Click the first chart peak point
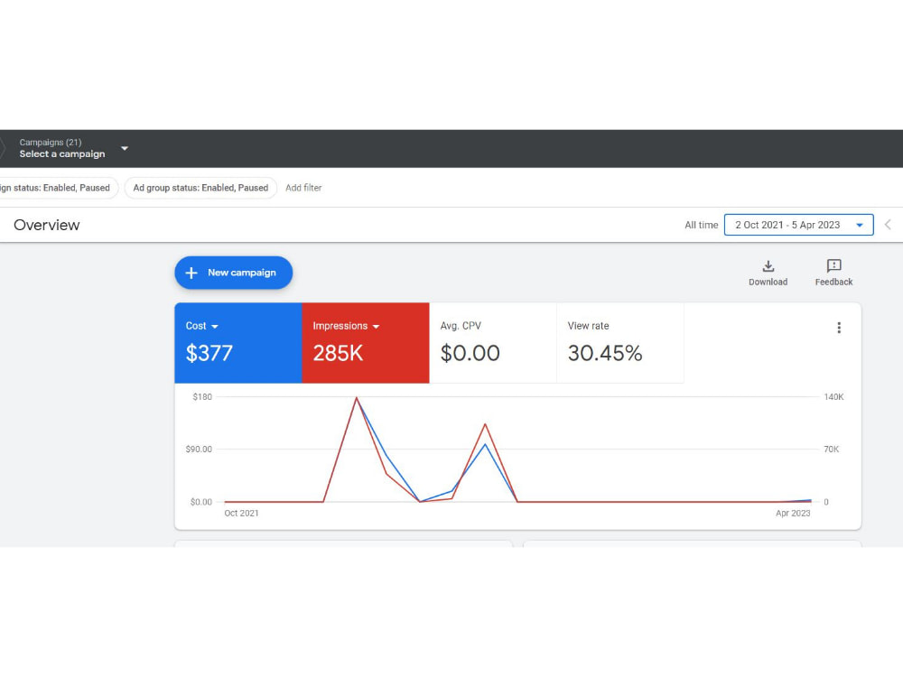 [357, 398]
